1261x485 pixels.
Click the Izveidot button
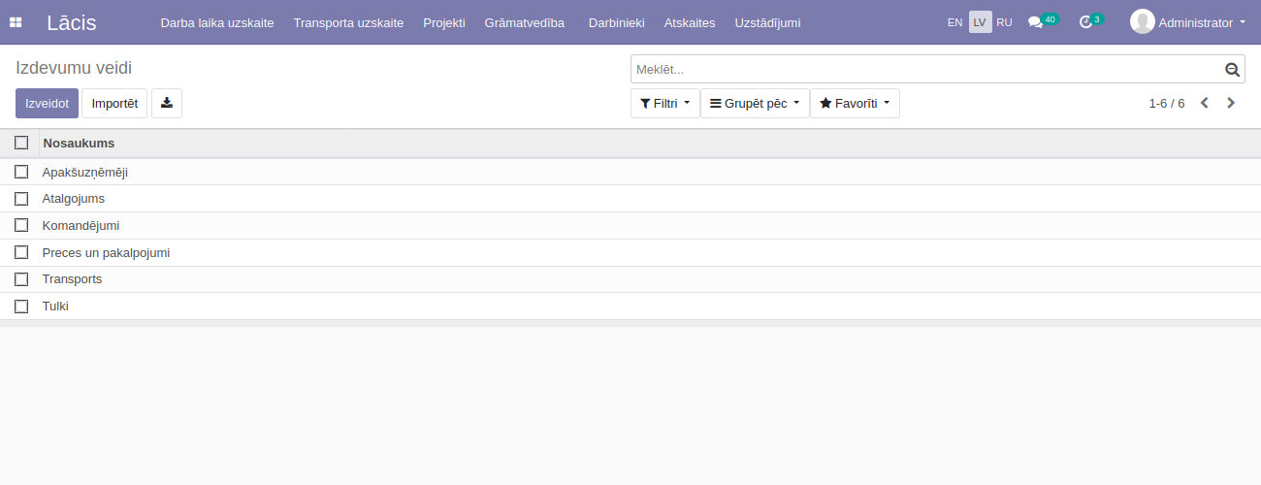[x=47, y=103]
